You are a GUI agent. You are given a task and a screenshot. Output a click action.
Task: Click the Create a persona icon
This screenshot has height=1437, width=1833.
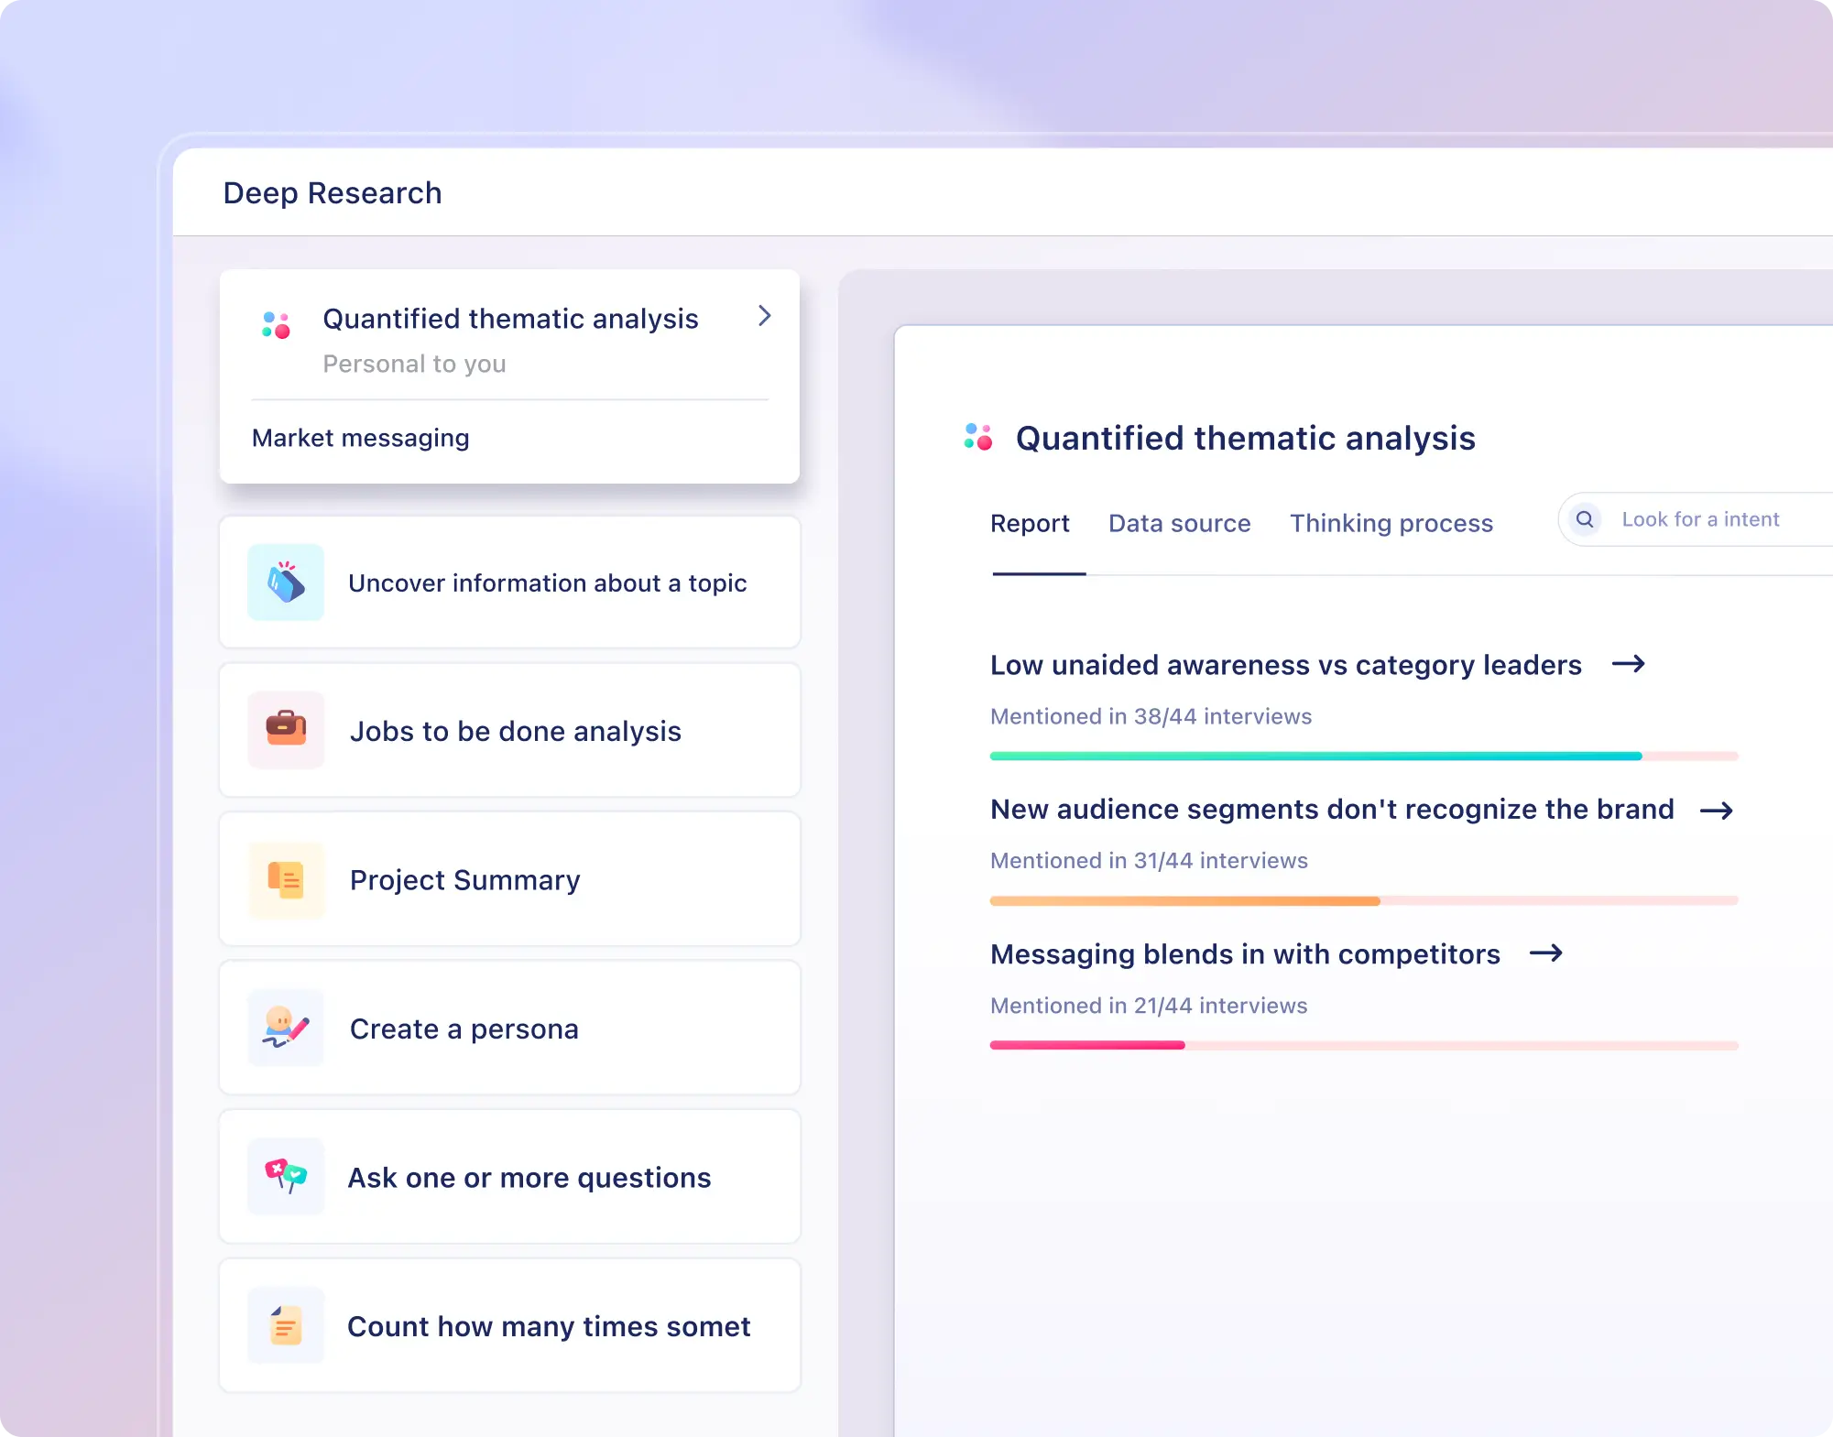286,1028
